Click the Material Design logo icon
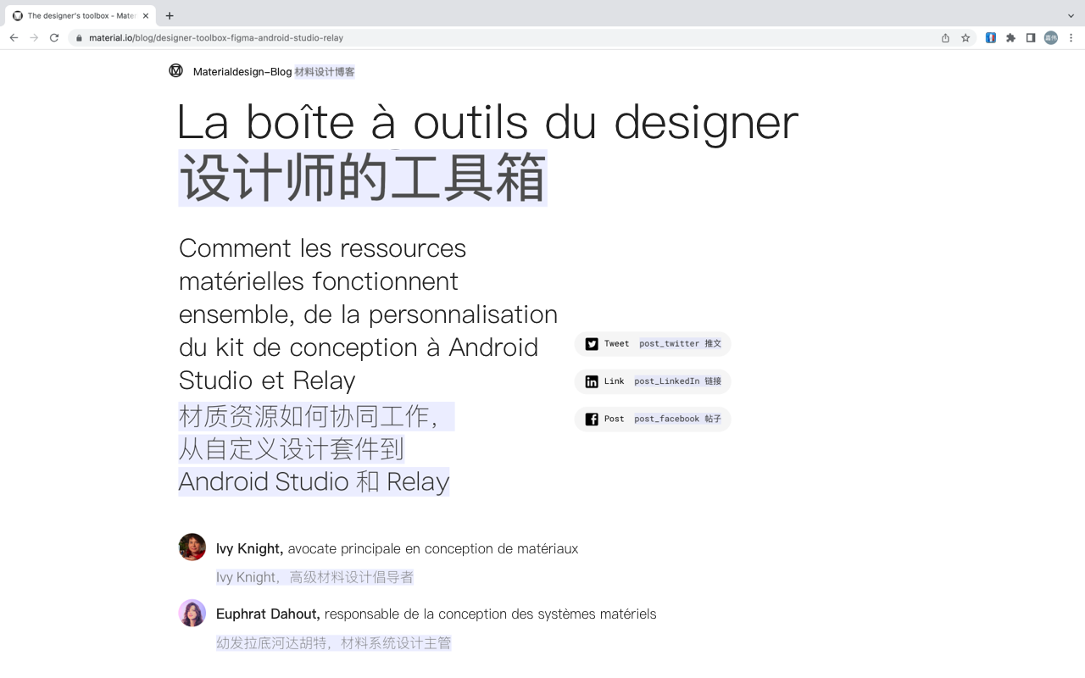The width and height of the screenshot is (1085, 678). click(x=175, y=70)
